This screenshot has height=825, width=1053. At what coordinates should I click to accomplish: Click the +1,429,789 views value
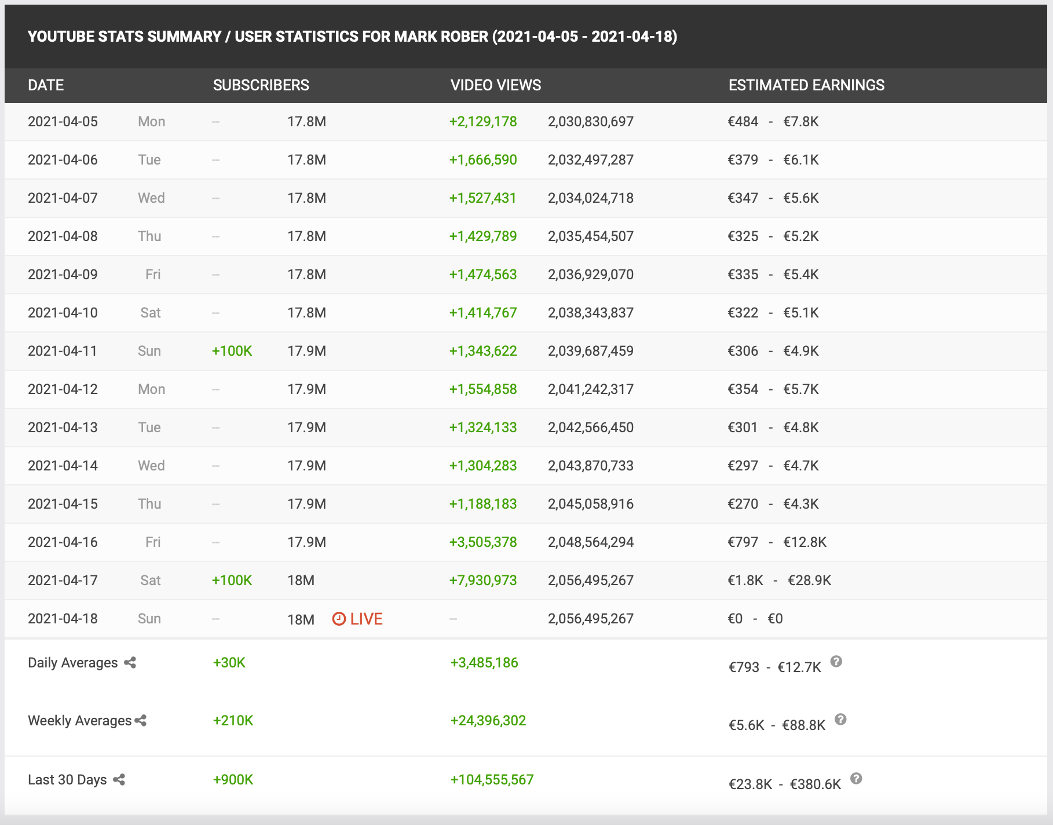[483, 236]
